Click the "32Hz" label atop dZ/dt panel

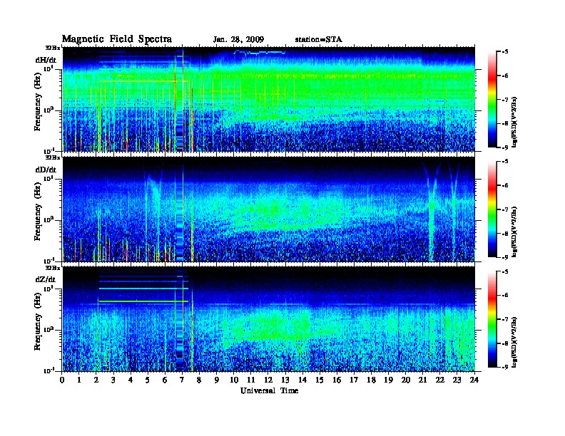pyautogui.click(x=53, y=267)
